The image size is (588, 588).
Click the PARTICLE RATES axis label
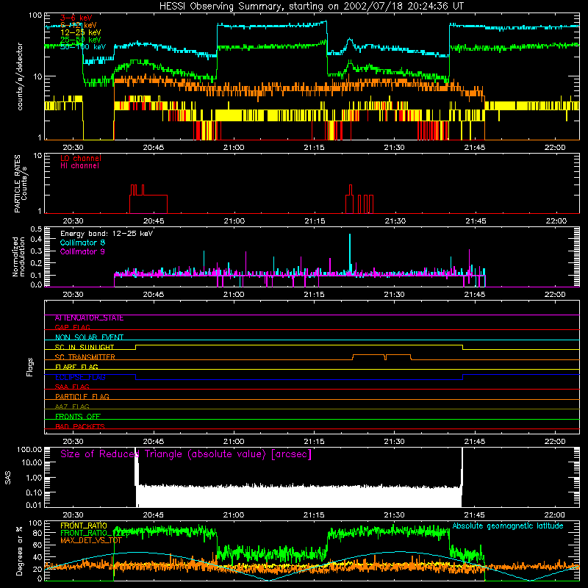[21, 184]
